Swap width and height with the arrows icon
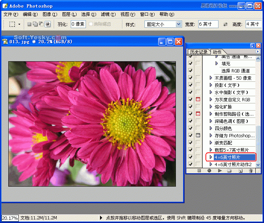Image resolution: width=264 pixels, height=223 pixels. [225, 24]
